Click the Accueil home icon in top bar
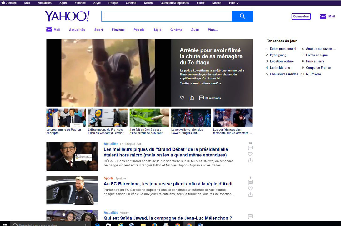The image size is (341, 226). click(3, 3)
